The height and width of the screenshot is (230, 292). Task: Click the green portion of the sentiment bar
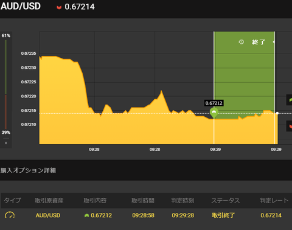(6, 67)
